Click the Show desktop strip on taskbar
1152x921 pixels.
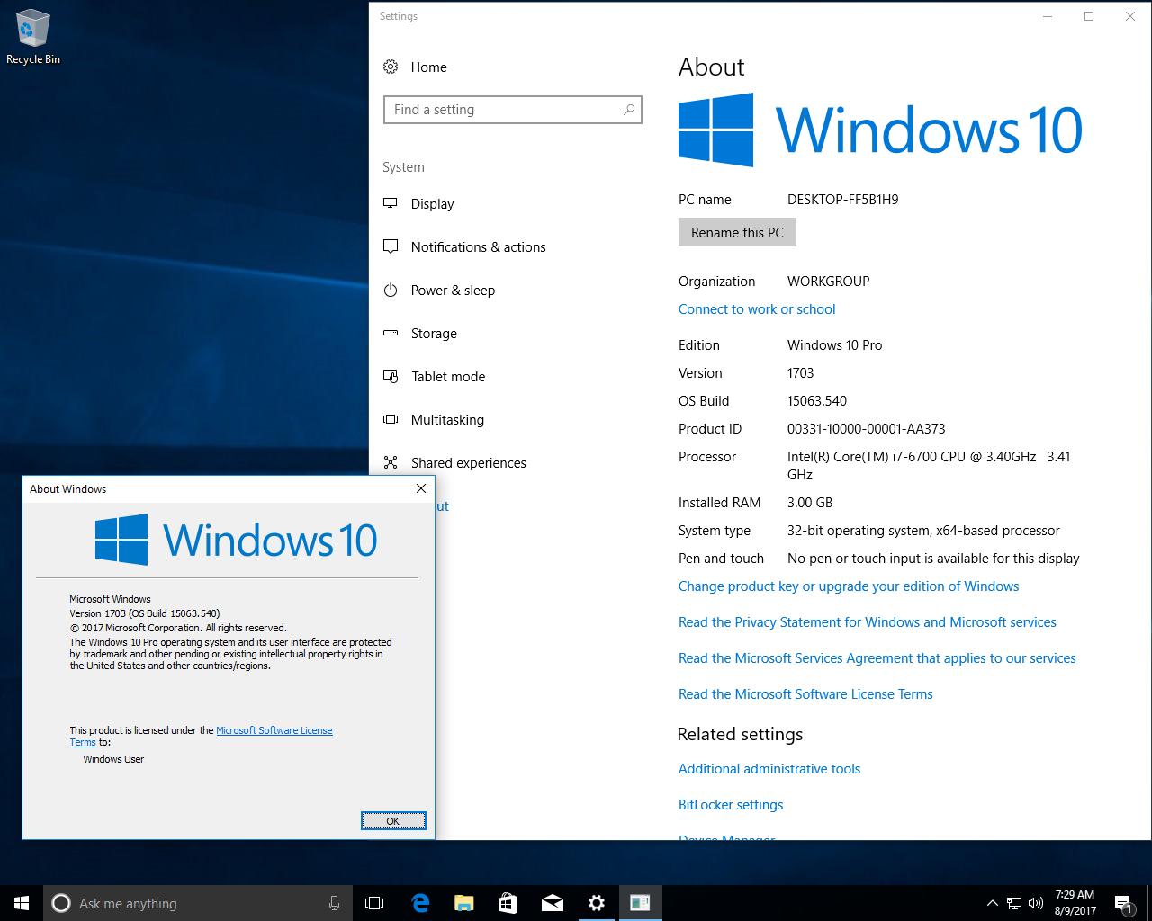pyautogui.click(x=1149, y=903)
